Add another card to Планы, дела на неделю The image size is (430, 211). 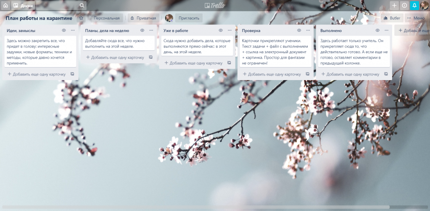coord(115,57)
